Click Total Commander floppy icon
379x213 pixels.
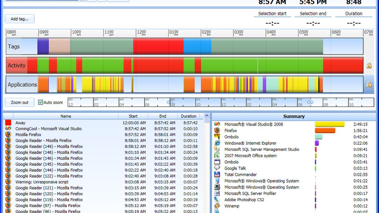217,175
